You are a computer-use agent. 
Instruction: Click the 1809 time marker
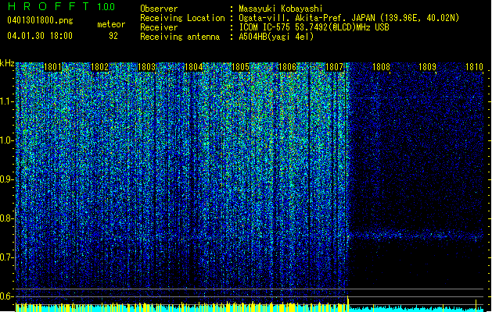click(x=428, y=67)
